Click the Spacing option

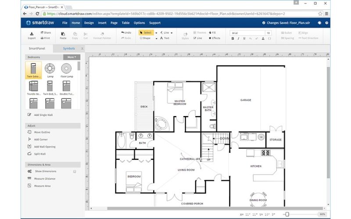(288, 38)
